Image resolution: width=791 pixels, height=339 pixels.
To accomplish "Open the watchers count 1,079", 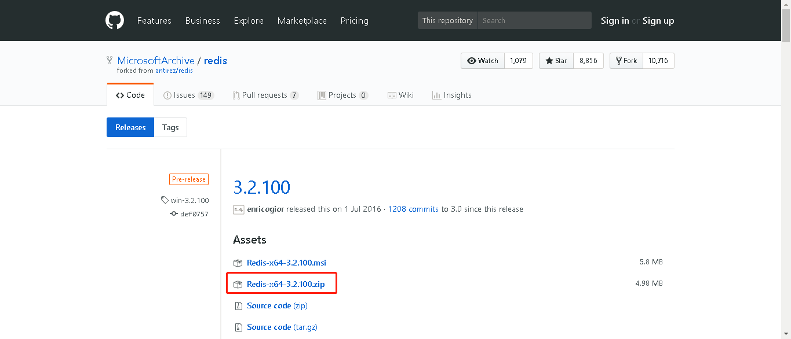I will 519,61.
